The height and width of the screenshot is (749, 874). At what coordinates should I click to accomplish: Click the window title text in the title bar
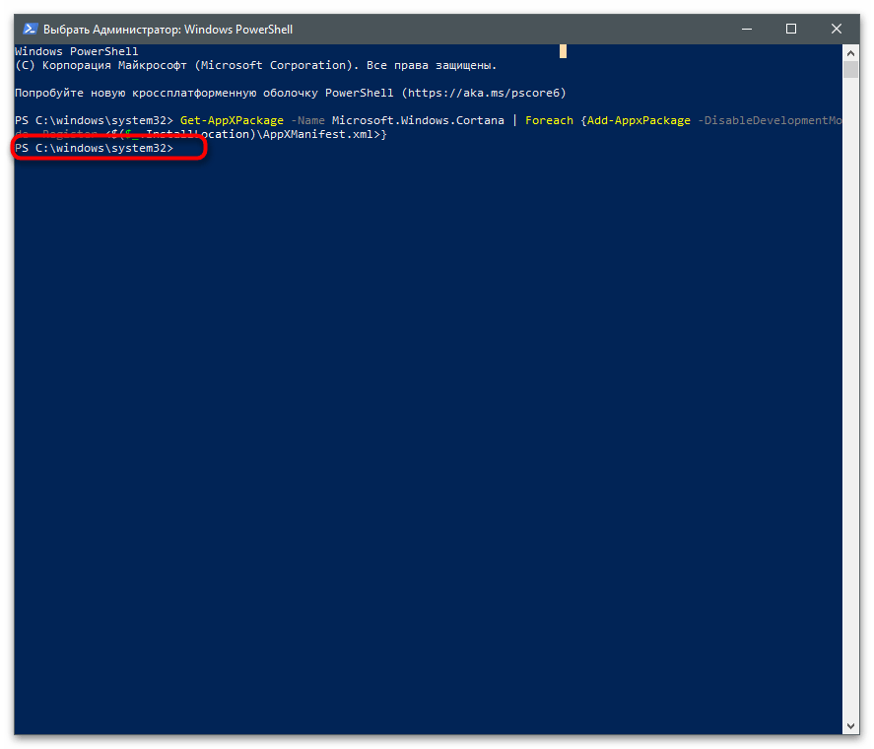tap(168, 30)
